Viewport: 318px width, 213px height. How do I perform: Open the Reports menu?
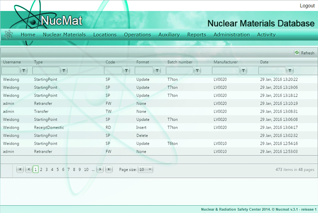point(196,35)
